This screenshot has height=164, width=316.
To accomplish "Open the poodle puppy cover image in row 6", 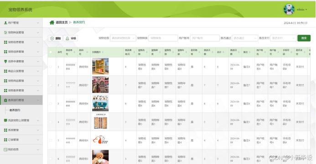I will (100, 157).
